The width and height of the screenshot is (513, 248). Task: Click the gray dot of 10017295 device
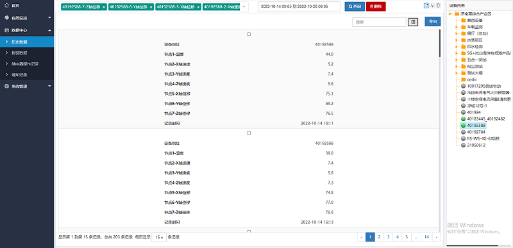click(x=463, y=87)
